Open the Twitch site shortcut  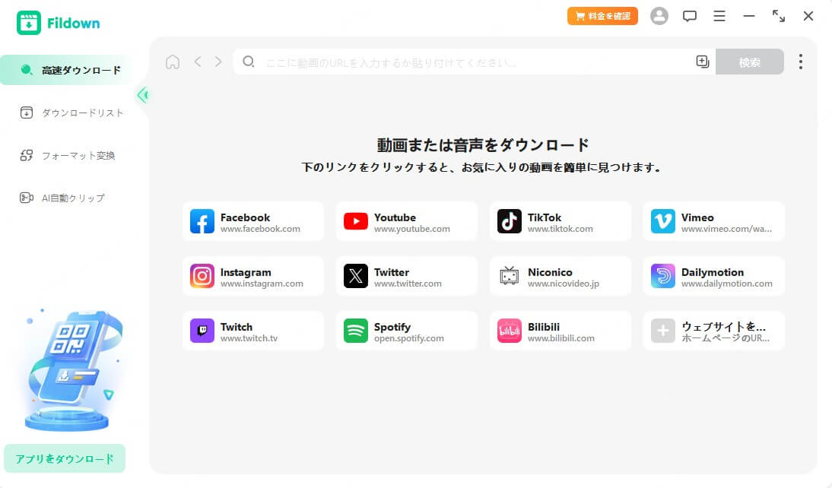pyautogui.click(x=252, y=331)
